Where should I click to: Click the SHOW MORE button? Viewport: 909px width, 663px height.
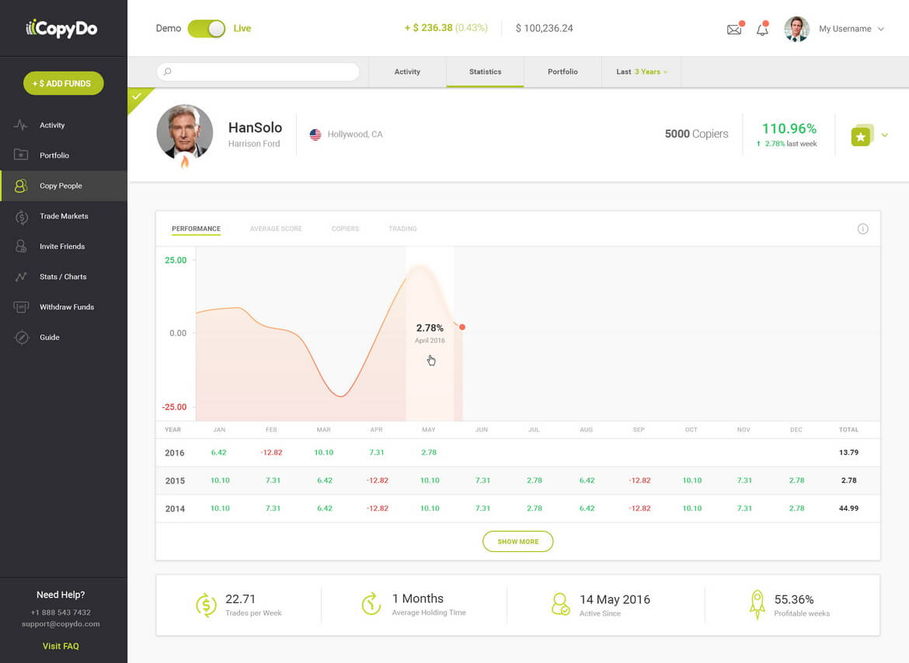tap(517, 541)
